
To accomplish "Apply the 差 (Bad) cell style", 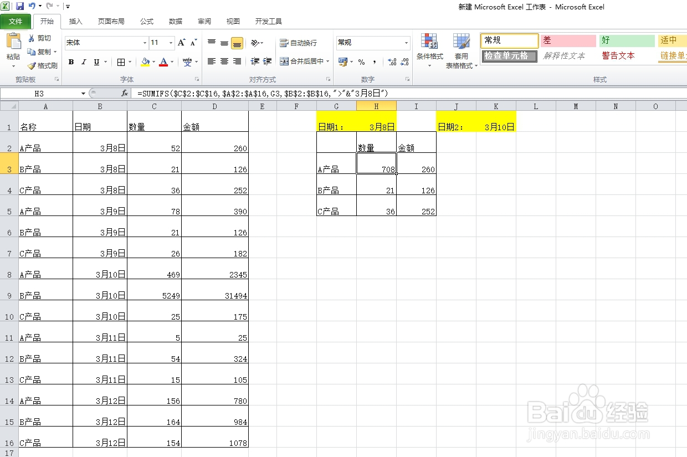I will pos(568,41).
